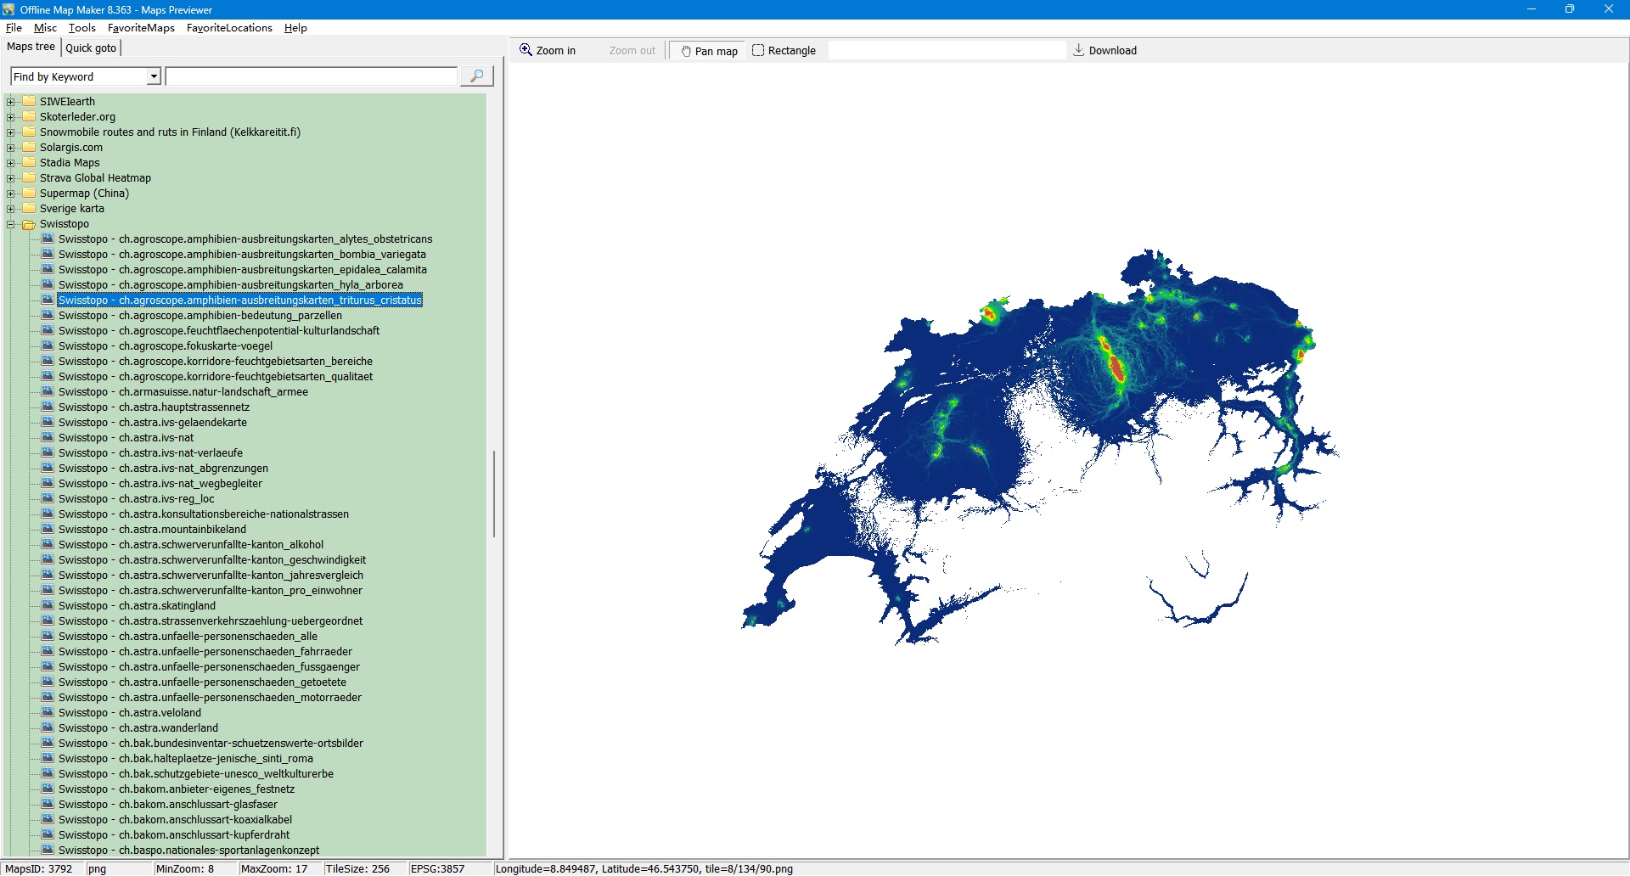This screenshot has height=876, width=1630.
Task: Click the magnifier search icon button
Action: point(476,76)
